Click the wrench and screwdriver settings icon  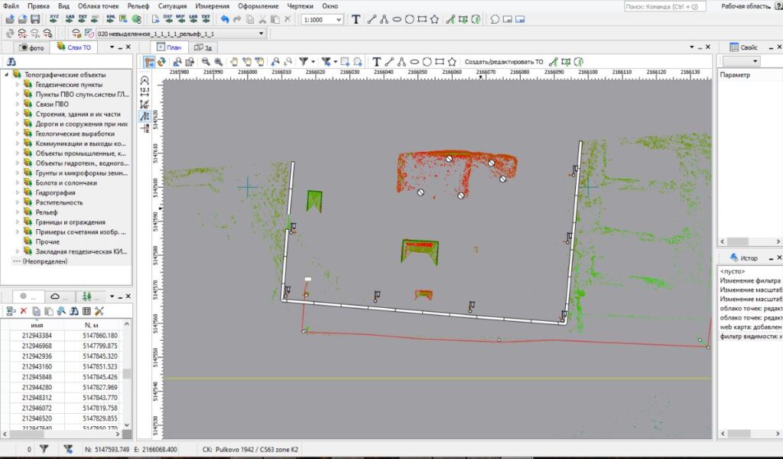[99, 311]
